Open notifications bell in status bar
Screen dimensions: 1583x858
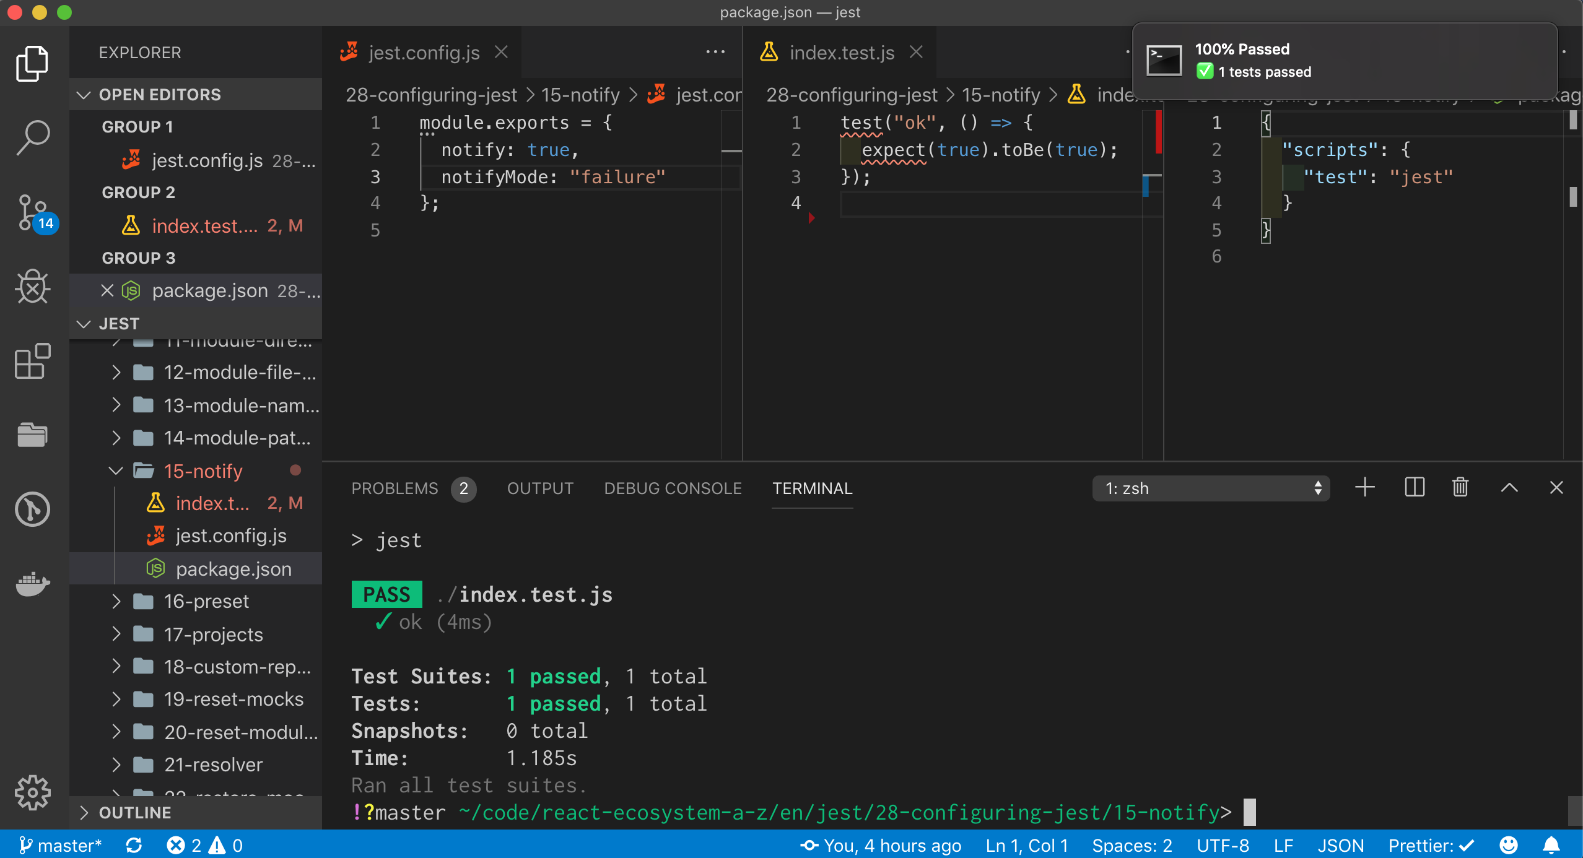(x=1551, y=845)
